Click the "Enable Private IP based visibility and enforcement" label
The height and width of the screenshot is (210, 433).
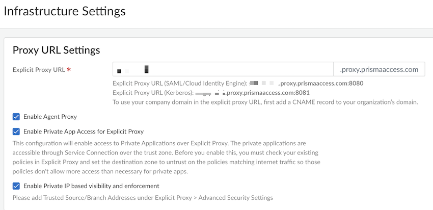click(91, 186)
